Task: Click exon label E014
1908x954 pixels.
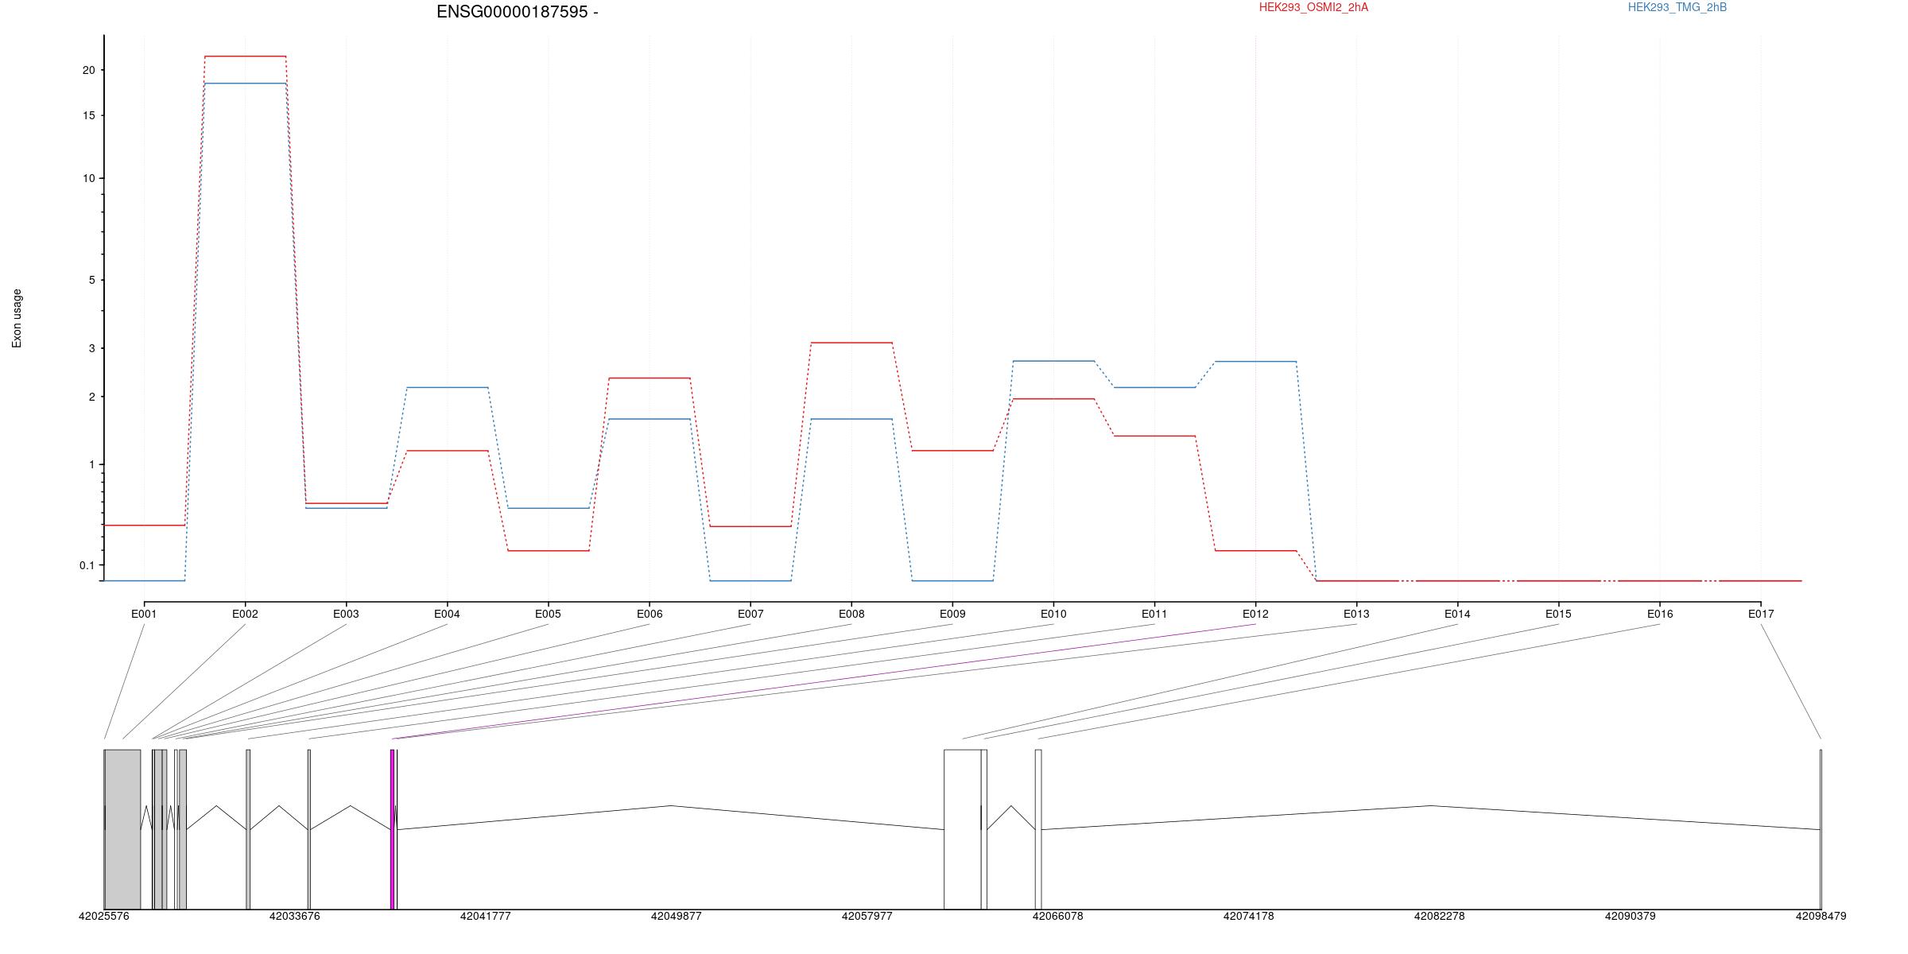Action: [1457, 614]
